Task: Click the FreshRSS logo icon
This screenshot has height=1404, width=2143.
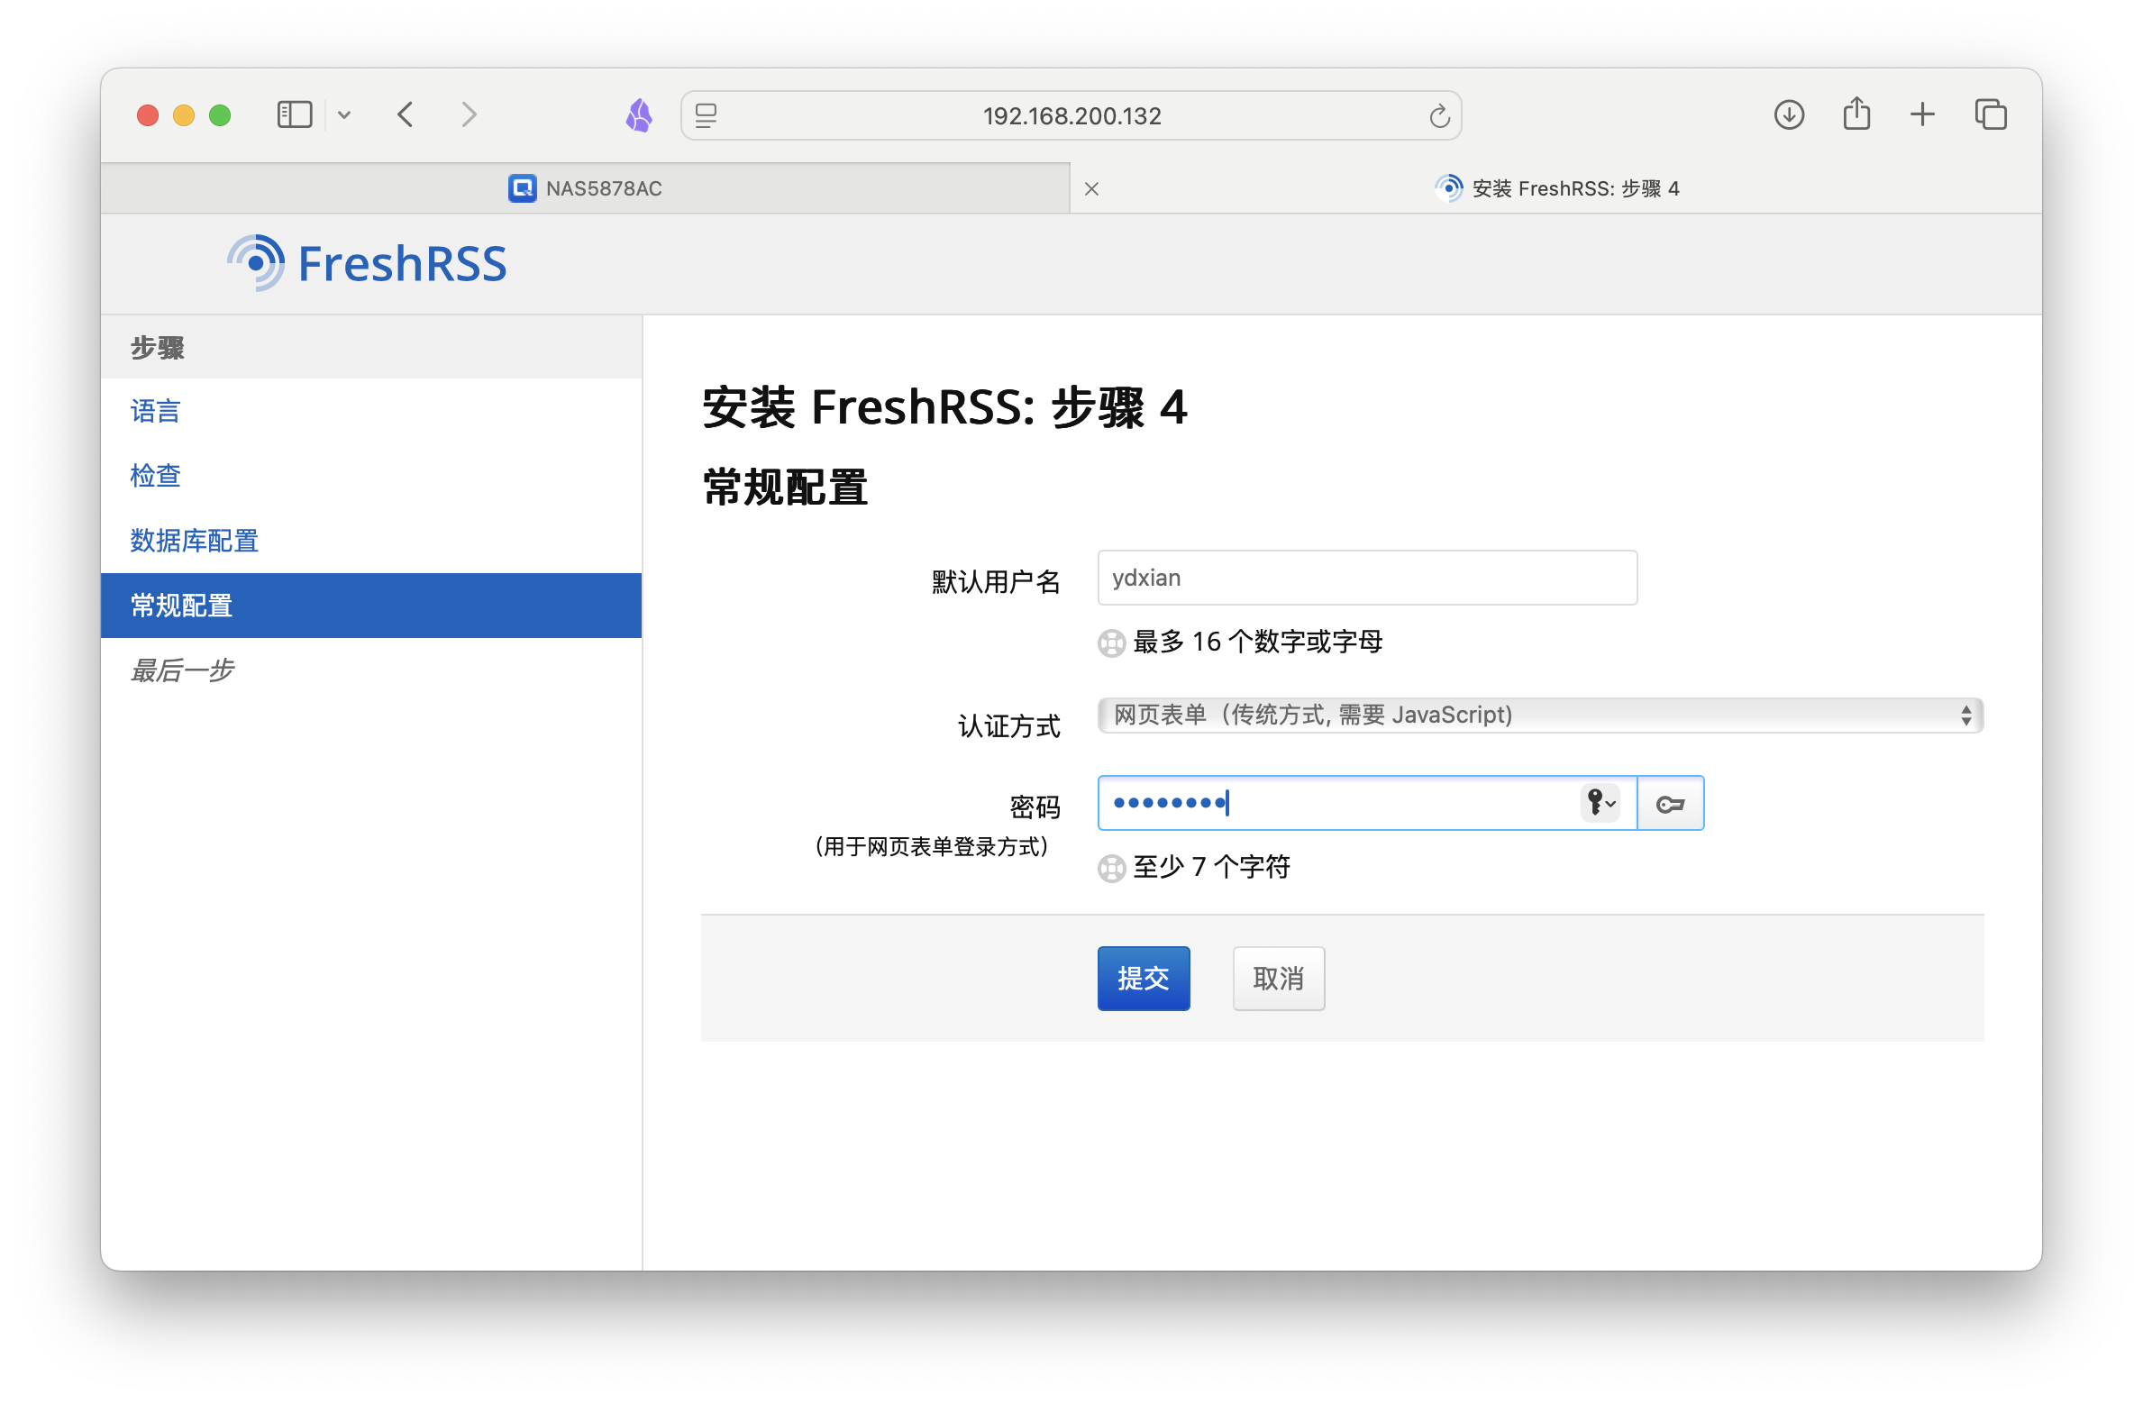Action: (x=256, y=263)
